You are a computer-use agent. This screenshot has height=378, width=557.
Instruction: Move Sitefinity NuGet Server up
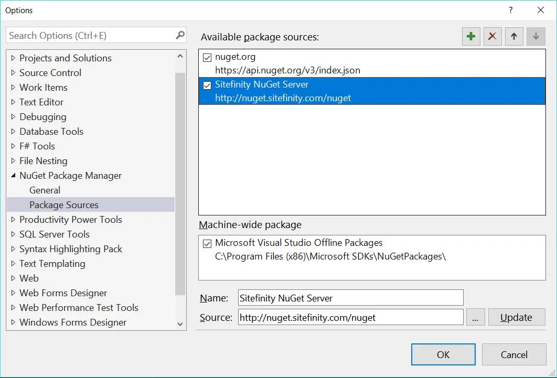pyautogui.click(x=513, y=36)
